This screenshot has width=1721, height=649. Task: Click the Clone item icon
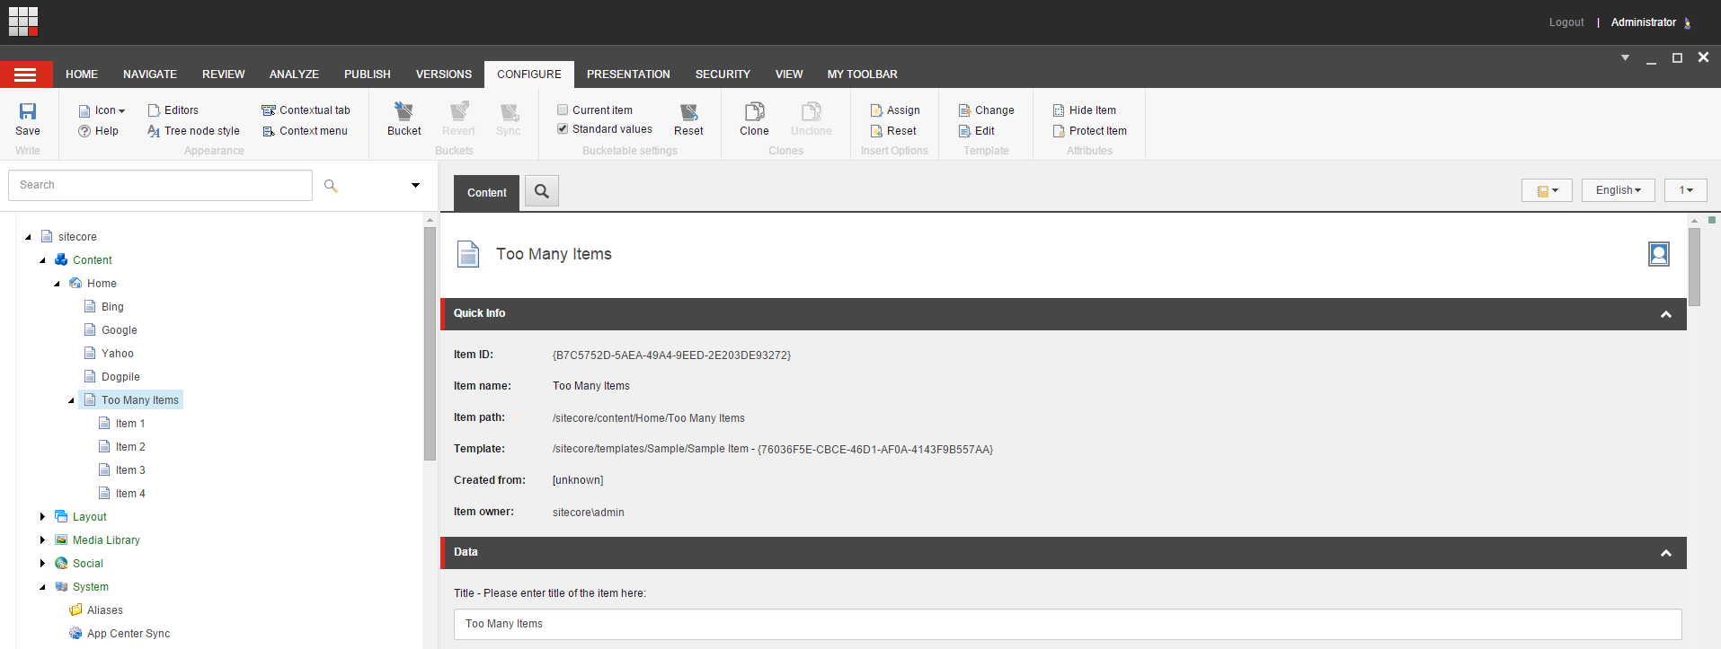(x=754, y=111)
